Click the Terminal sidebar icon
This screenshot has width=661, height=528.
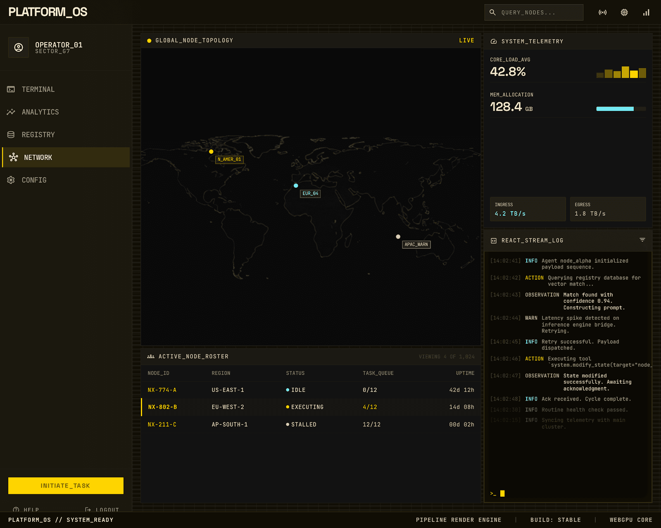point(11,89)
